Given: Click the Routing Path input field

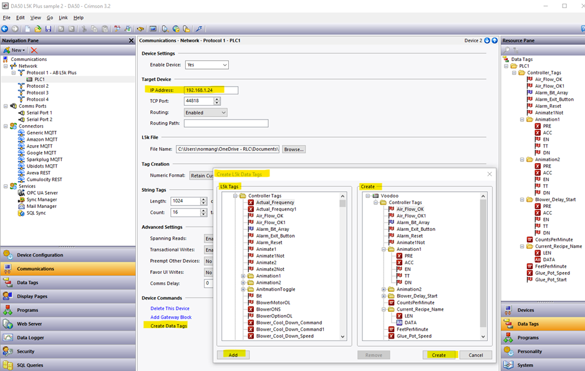Looking at the screenshot, I should pos(226,123).
